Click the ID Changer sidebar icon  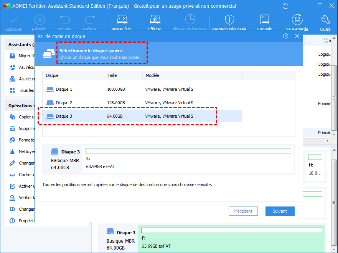pyautogui.click(x=12, y=209)
